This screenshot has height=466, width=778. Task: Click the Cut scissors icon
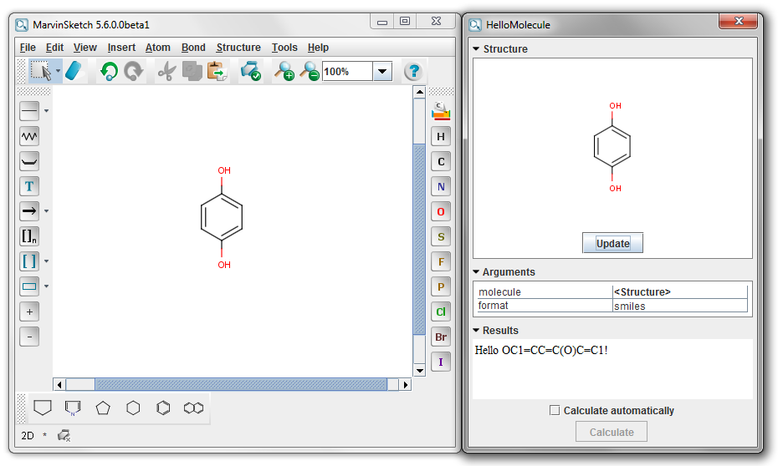click(x=167, y=72)
